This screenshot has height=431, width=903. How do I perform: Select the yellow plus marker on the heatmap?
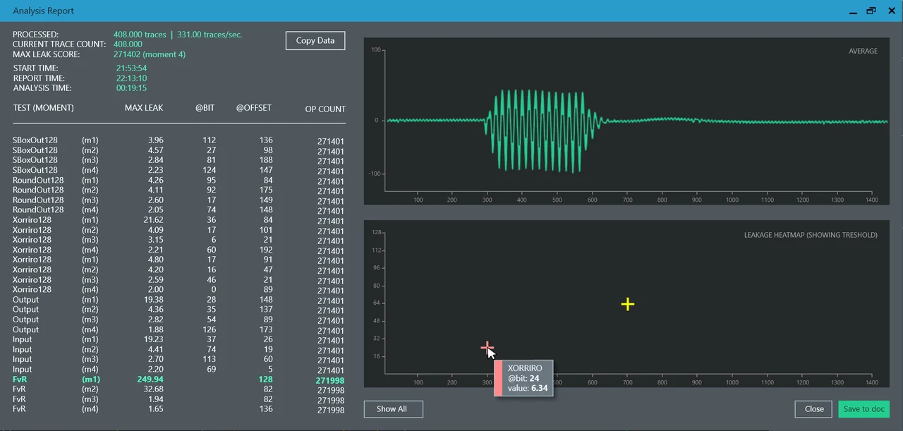point(628,304)
